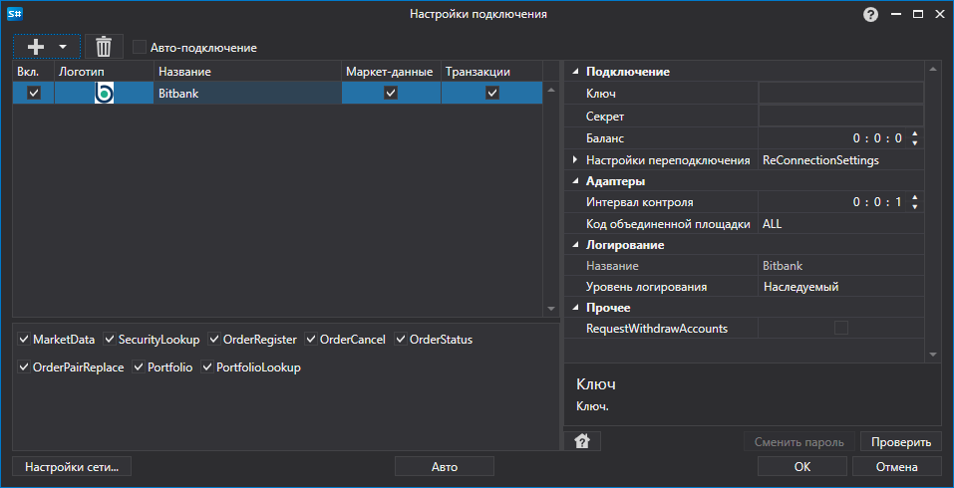
Task: Decrease the Баланс time value
Action: coord(914,143)
